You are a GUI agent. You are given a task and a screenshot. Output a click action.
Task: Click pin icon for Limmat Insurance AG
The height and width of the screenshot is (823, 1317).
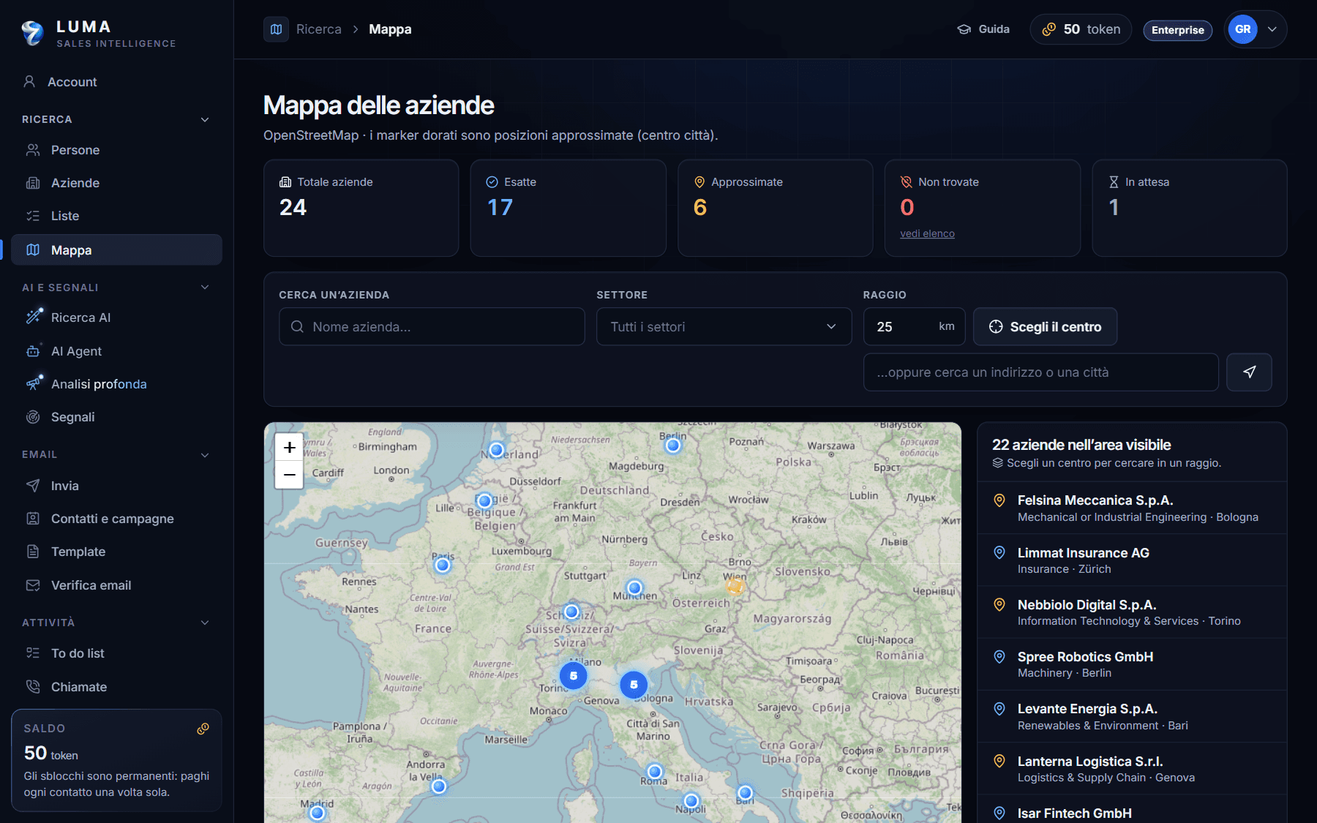(x=999, y=552)
